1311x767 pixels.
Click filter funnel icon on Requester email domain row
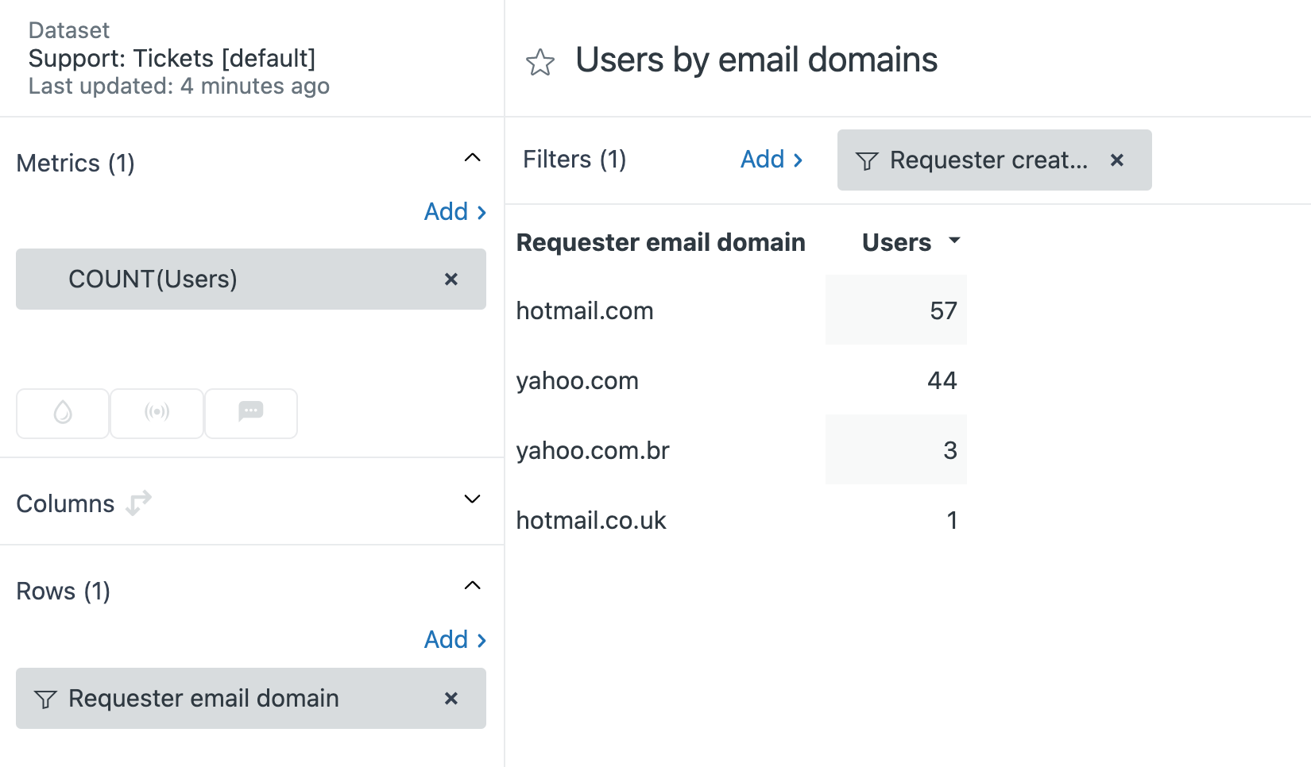coord(45,699)
